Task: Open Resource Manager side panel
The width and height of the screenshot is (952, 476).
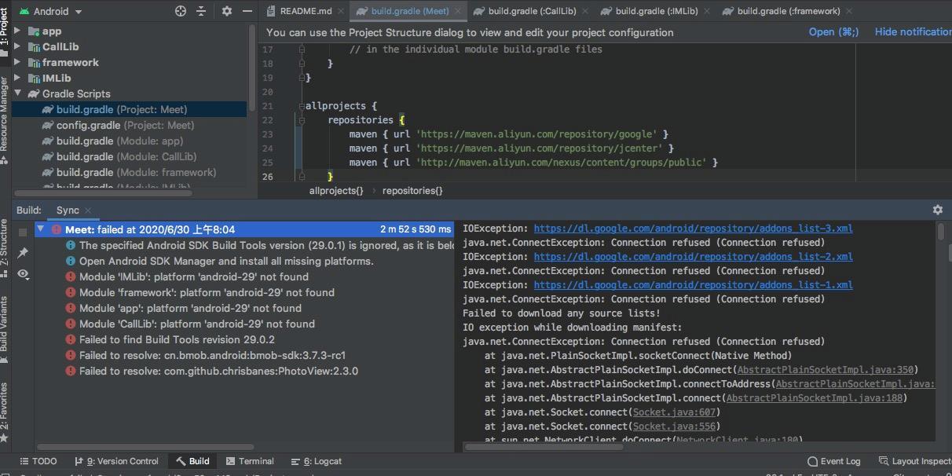Action: pos(5,119)
